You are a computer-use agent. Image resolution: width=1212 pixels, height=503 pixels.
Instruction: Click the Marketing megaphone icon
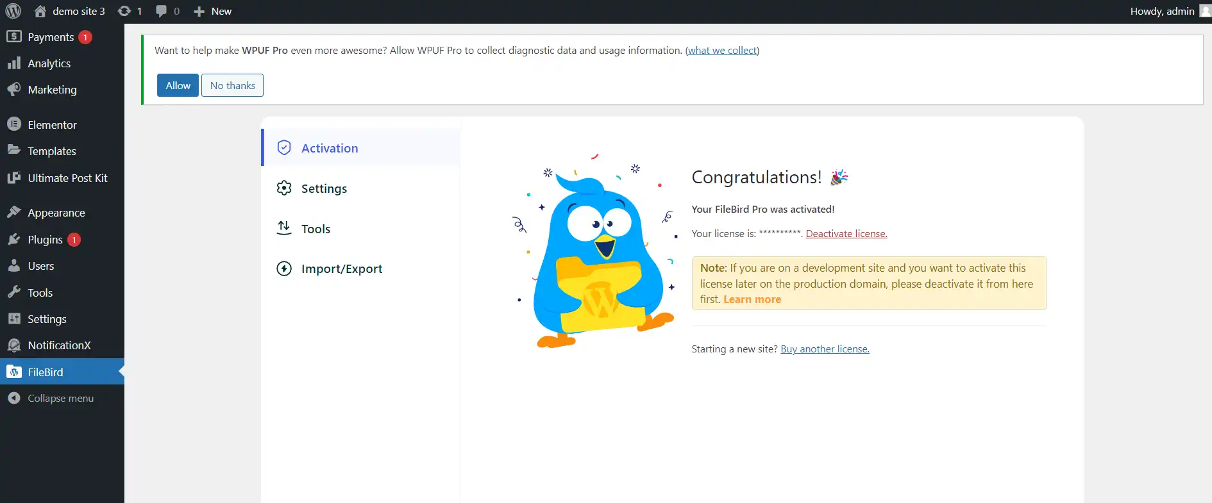[14, 89]
